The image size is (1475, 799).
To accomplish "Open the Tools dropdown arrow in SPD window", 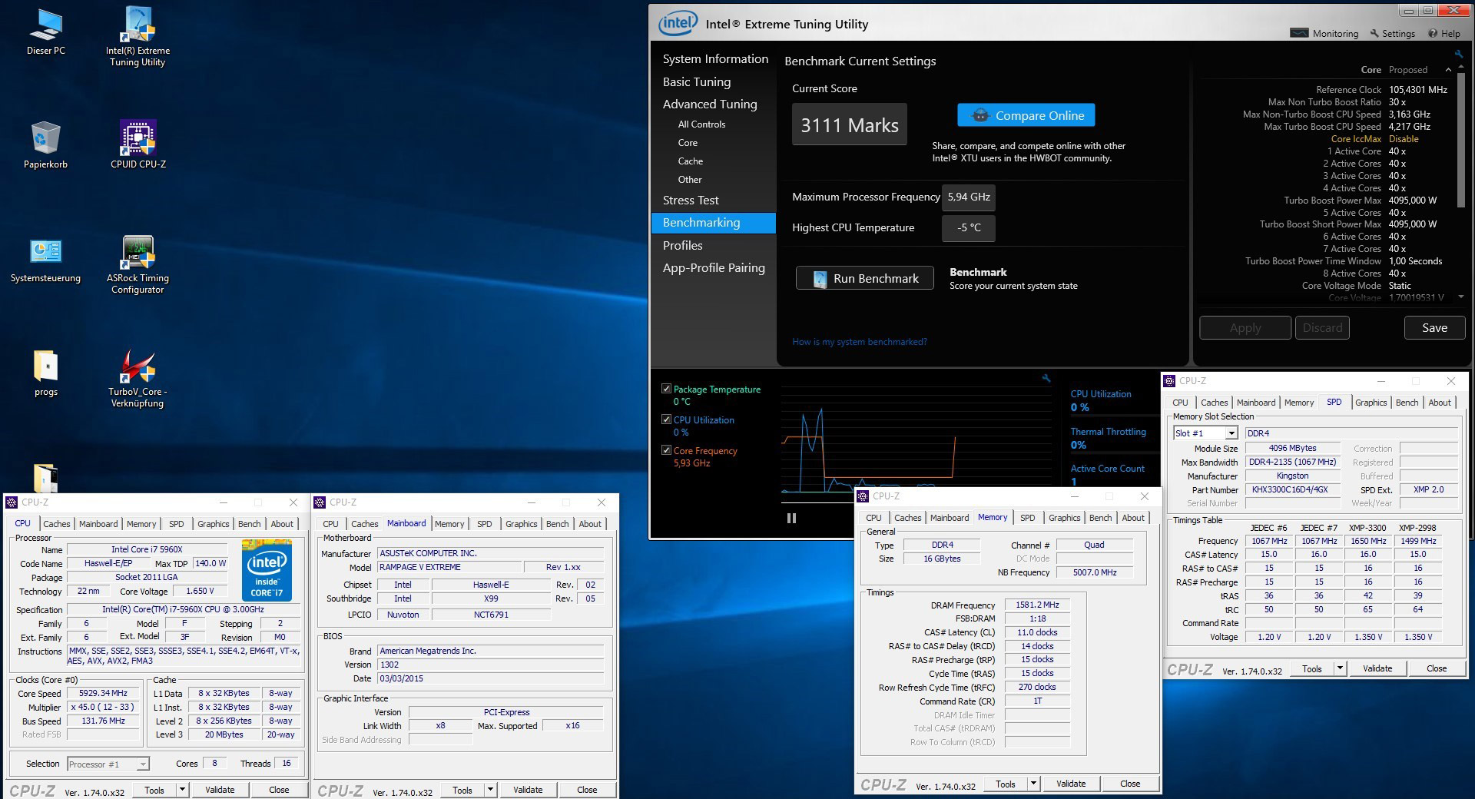I will [1340, 668].
